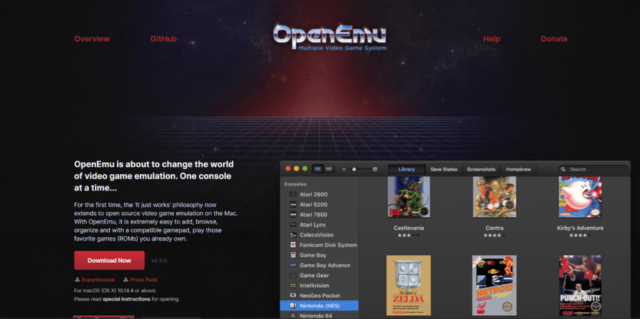The width and height of the screenshot is (640, 319).
Task: Adjust the thumbnail size slider
Action: 359,169
